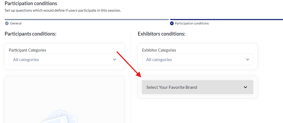Click the 'Participants conditions:' heading
The width and height of the screenshot is (283, 123).
click(30, 34)
